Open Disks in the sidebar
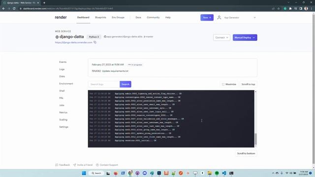The width and height of the screenshot is (315, 177). 62,77
